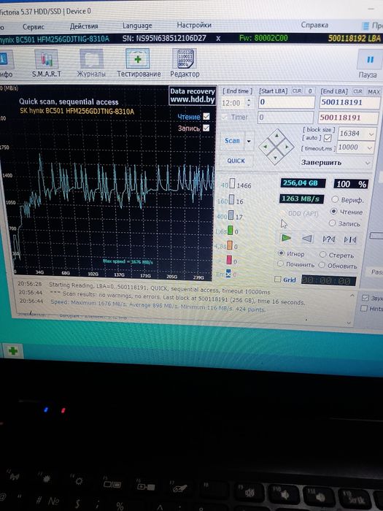This screenshot has width=383, height=511.
Task: Click the left arrow in navigation diamond
Action: point(265,147)
